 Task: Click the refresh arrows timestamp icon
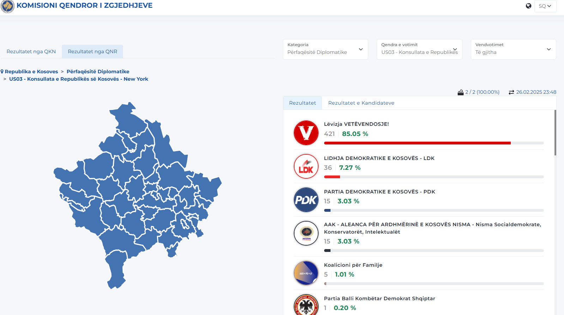pos(511,92)
